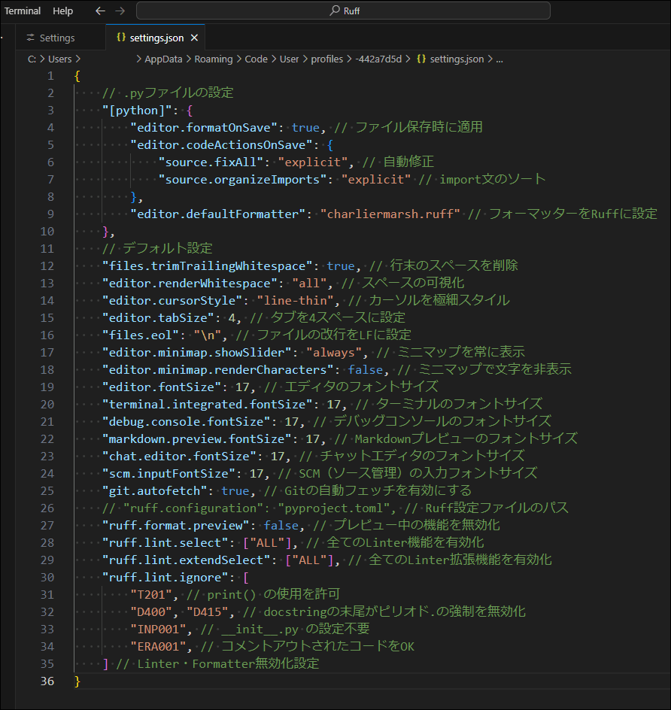Click the User breadcrumb segment
The height and width of the screenshot is (710, 671).
(289, 59)
